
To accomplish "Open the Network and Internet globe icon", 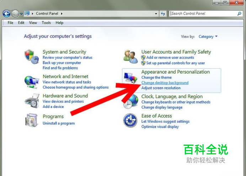I will tap(32, 82).
